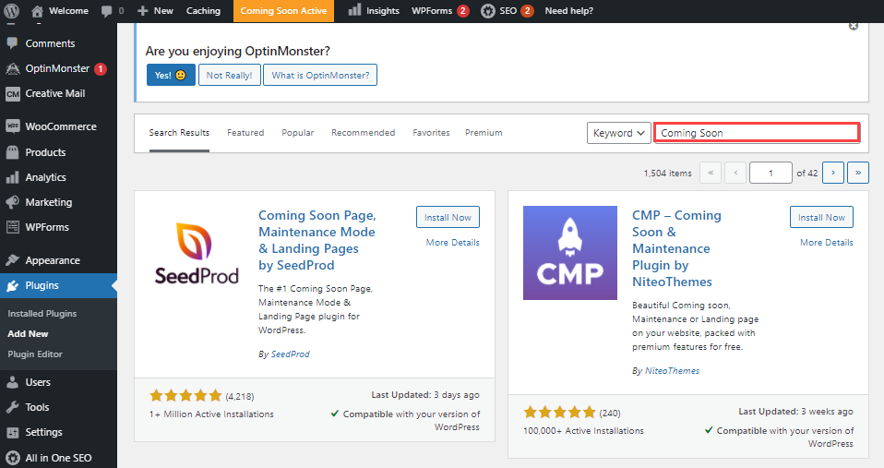The image size is (884, 468).
Task: Switch to Premium tab
Action: [484, 133]
